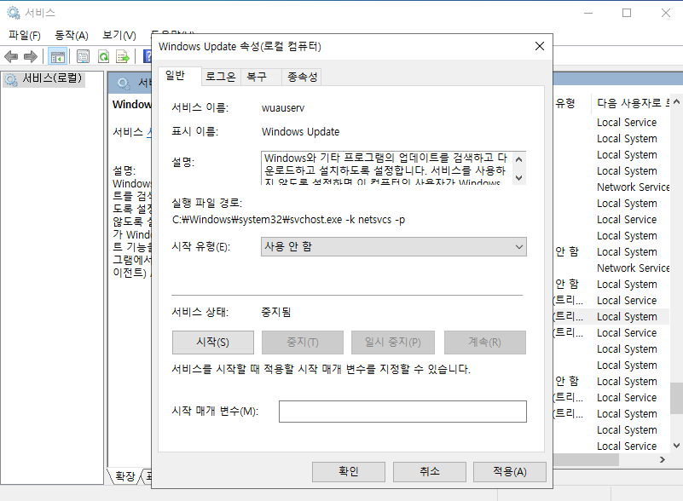Maximize the Services window
Viewport: 683px width, 501px height.
[627, 13]
